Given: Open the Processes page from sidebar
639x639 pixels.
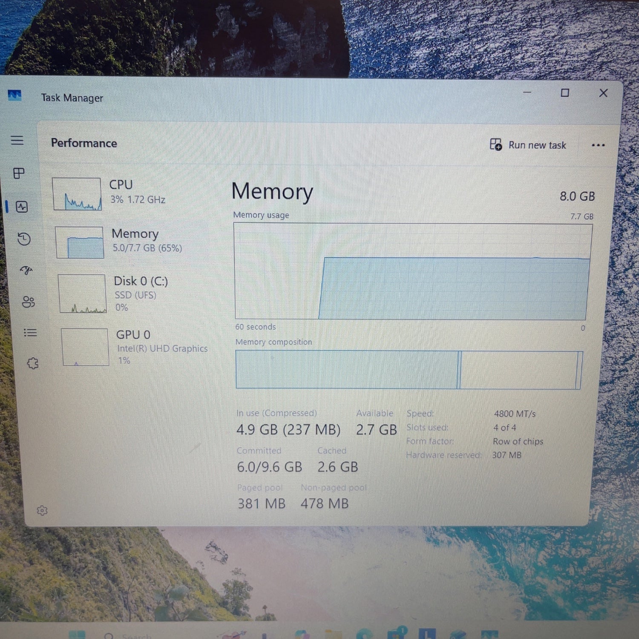Looking at the screenshot, I should (x=19, y=173).
